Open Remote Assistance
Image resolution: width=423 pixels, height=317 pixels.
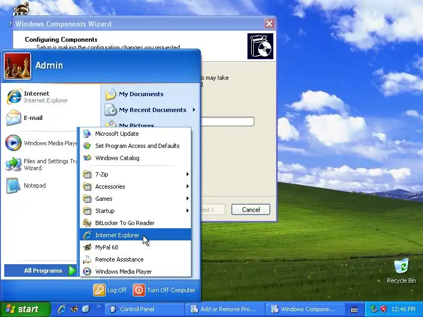[x=135, y=259]
